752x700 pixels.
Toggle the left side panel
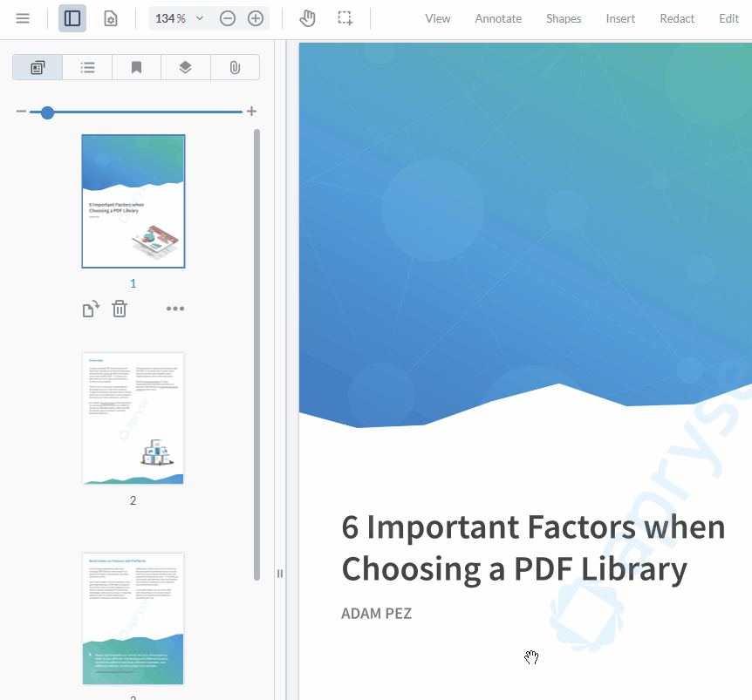tap(72, 18)
